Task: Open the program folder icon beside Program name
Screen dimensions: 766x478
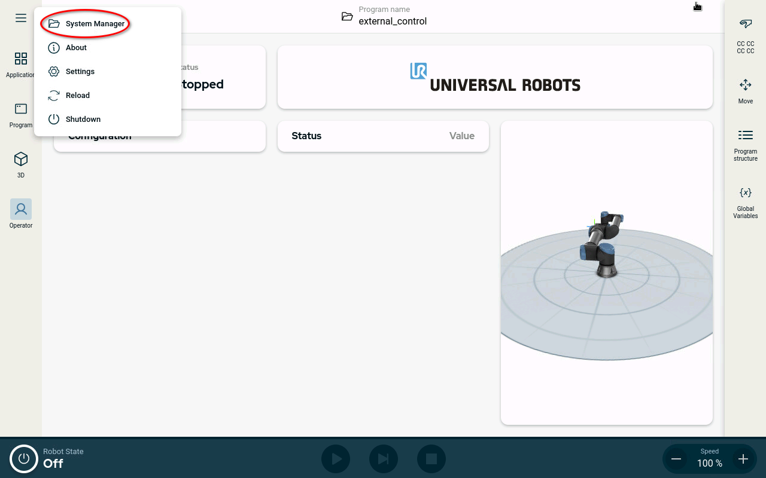Action: (347, 16)
